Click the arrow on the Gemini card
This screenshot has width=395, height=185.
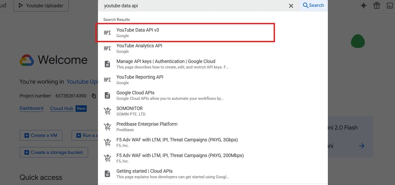(362, 146)
